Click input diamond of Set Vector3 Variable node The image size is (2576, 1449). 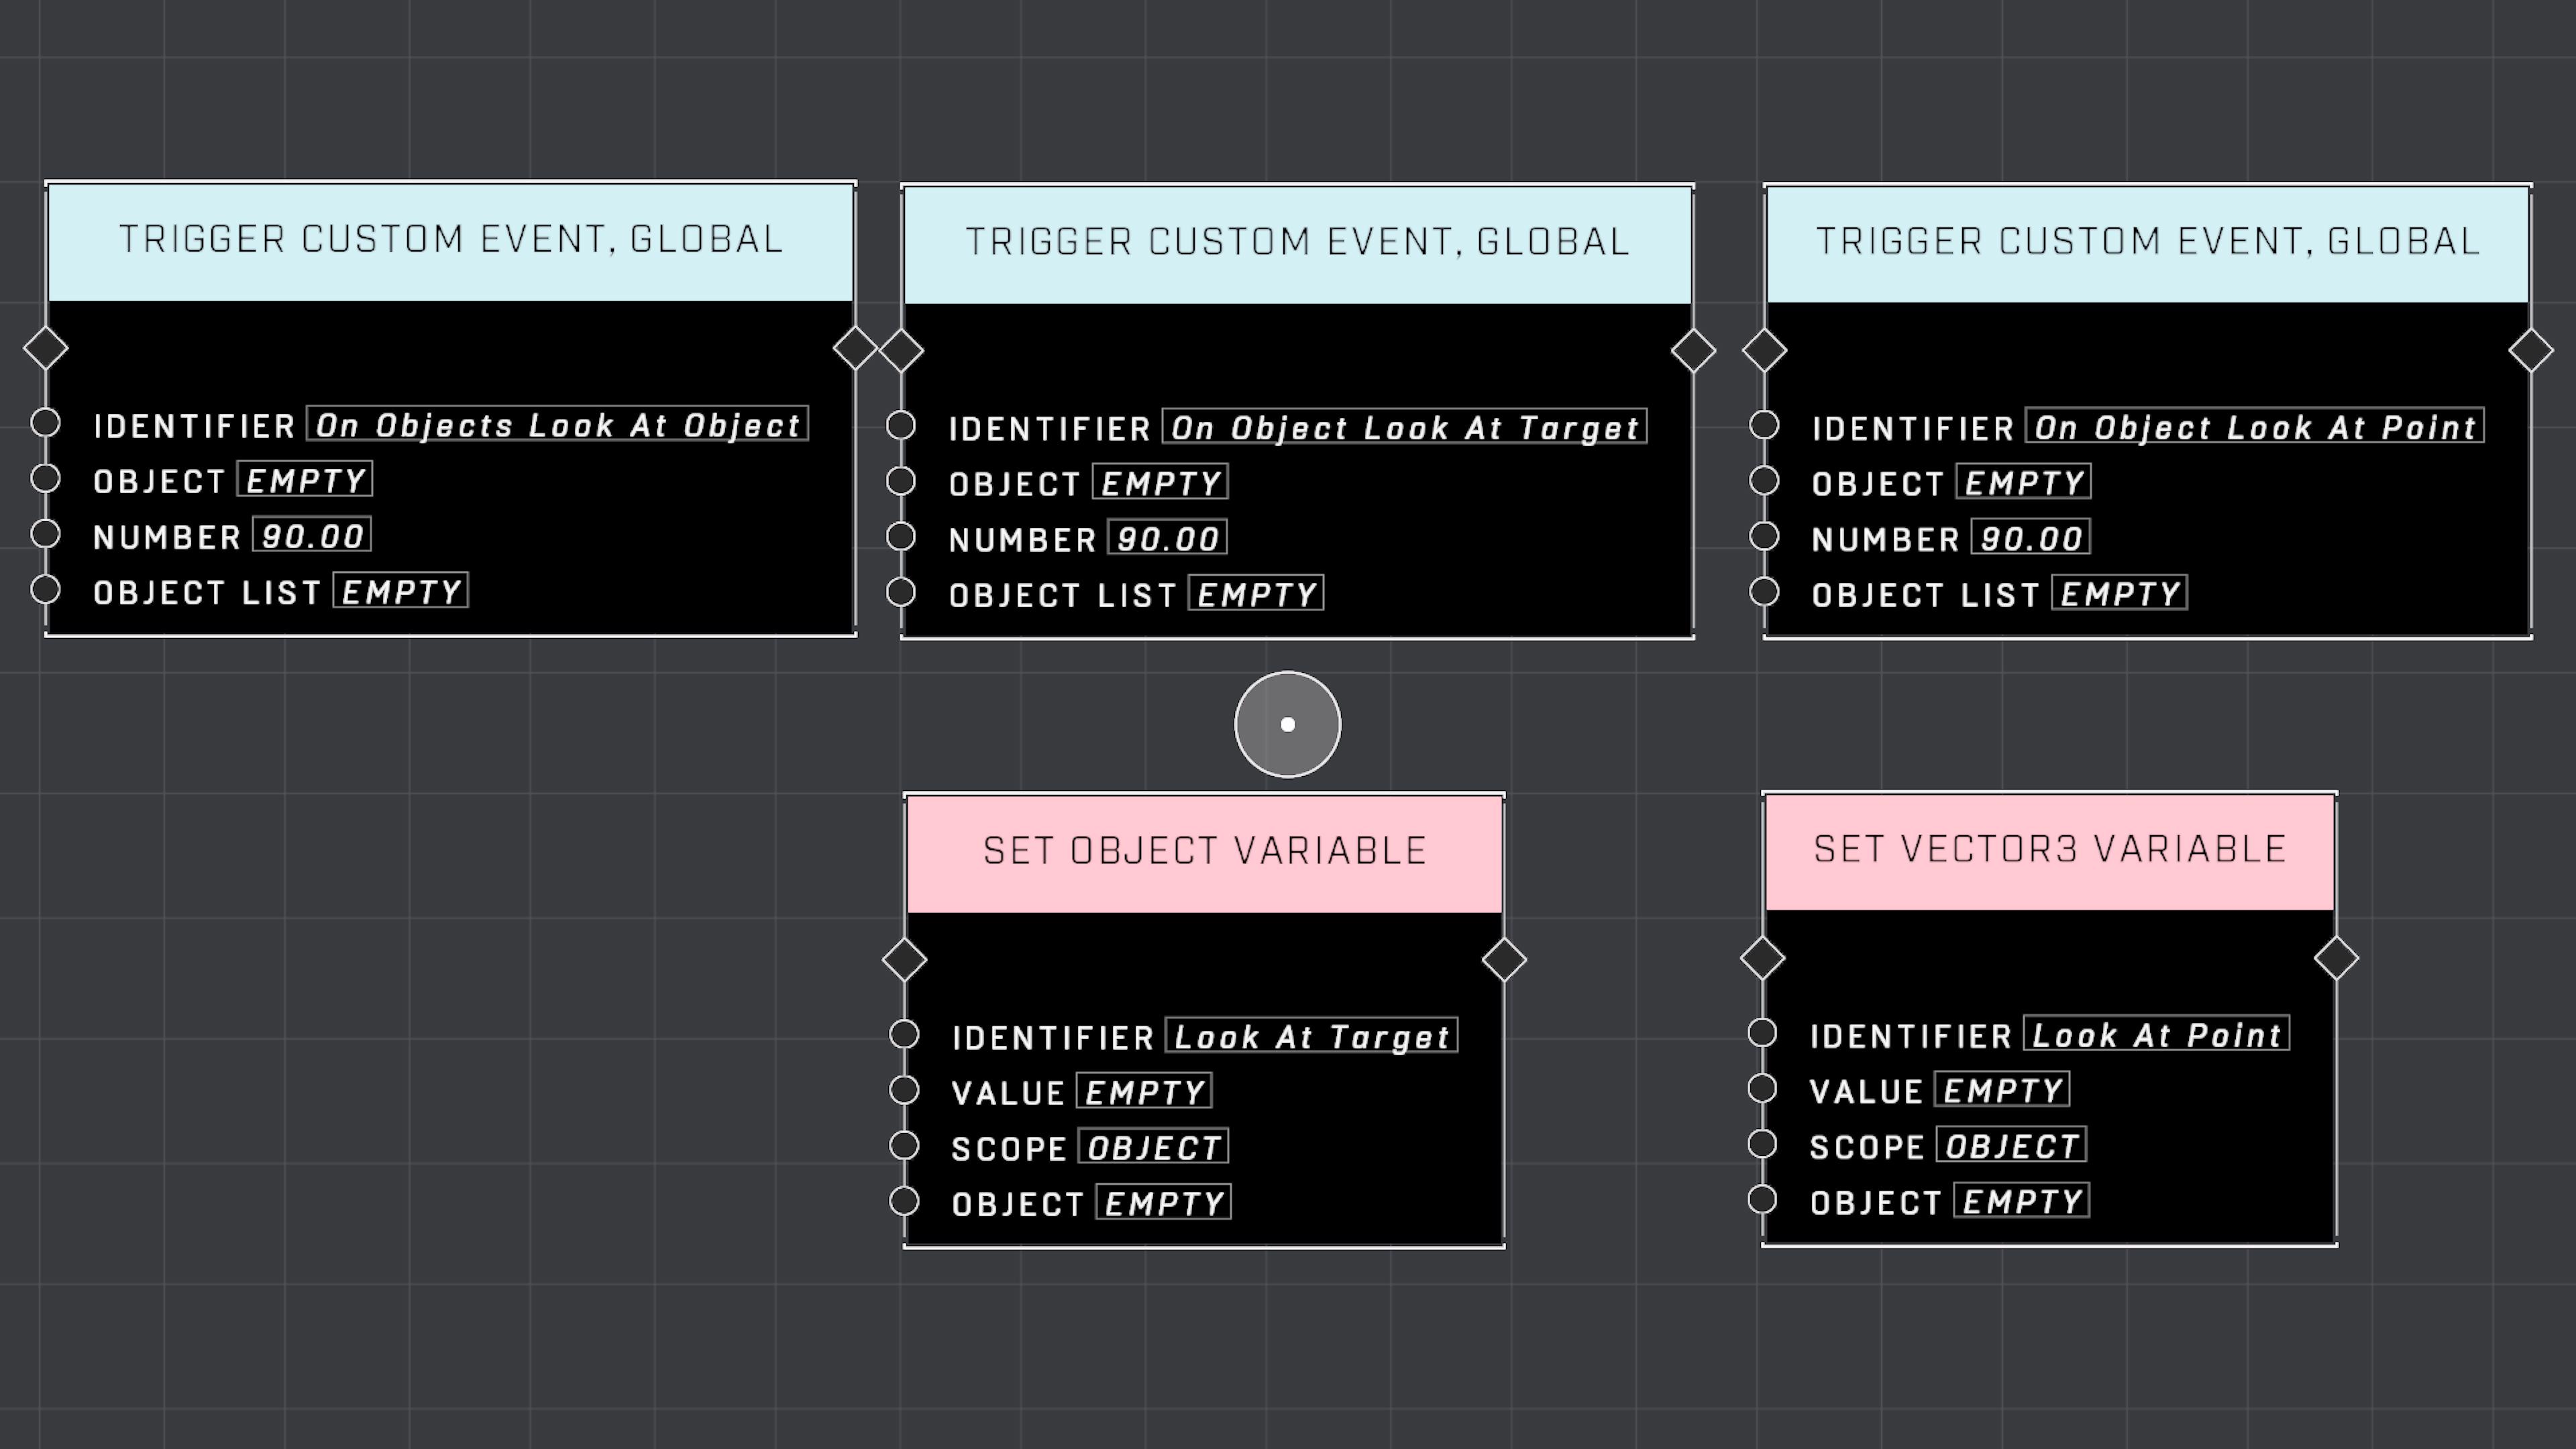[x=1762, y=958]
